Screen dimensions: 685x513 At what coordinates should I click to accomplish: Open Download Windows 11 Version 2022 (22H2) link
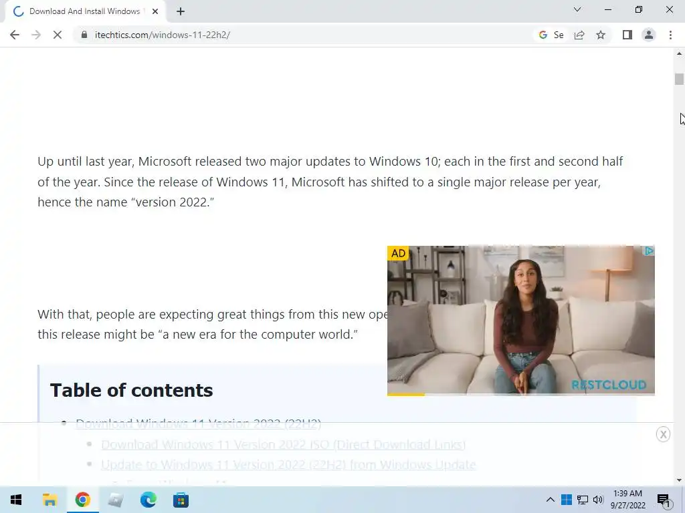pyautogui.click(x=198, y=423)
